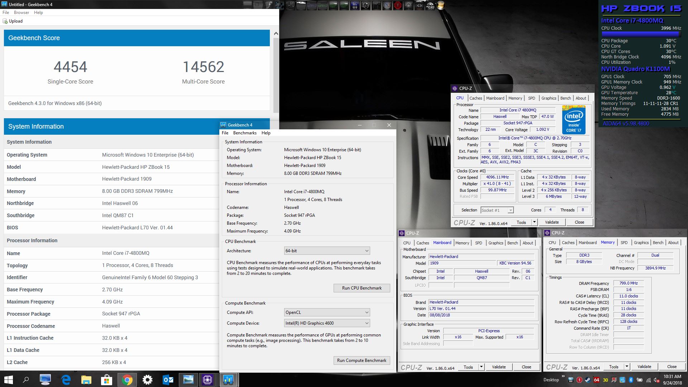
Task: Select Graphics tab in CPU-Z Mainboard window
Action: click(496, 243)
